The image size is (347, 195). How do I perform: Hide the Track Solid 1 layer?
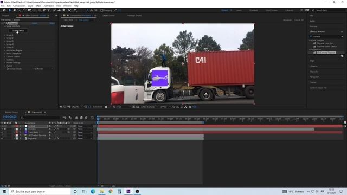click(2, 132)
